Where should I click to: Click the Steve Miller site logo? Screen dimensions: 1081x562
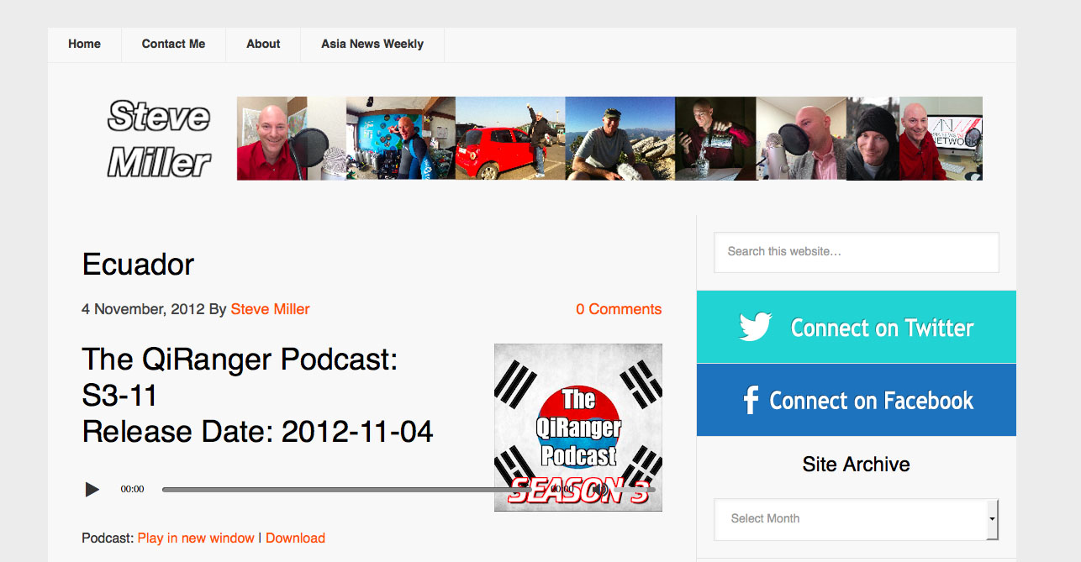[159, 139]
